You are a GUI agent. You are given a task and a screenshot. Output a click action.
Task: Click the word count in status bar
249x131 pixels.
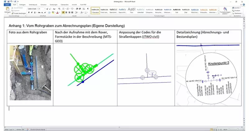click(x=20, y=129)
